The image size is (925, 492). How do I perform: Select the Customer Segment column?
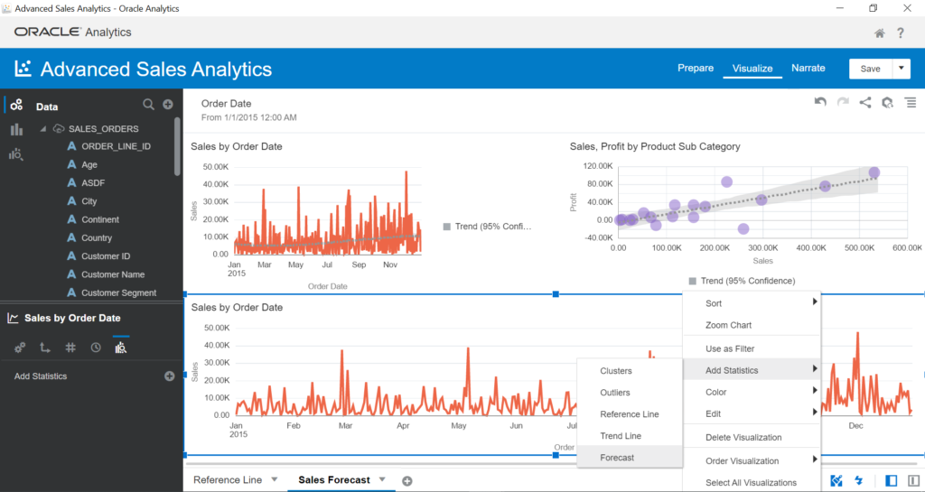(x=118, y=292)
